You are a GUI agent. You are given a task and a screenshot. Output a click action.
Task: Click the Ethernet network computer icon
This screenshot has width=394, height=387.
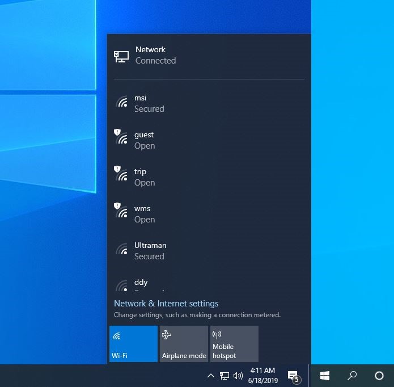[x=121, y=56]
